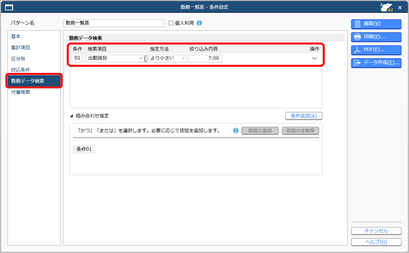Click the PDF(E)... button
This screenshot has height=253, width=409.
click(x=376, y=50)
